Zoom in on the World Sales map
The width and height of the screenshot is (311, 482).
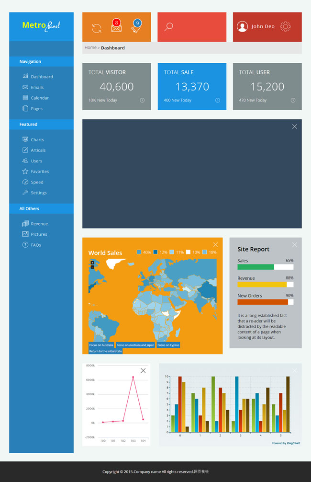click(x=92, y=263)
